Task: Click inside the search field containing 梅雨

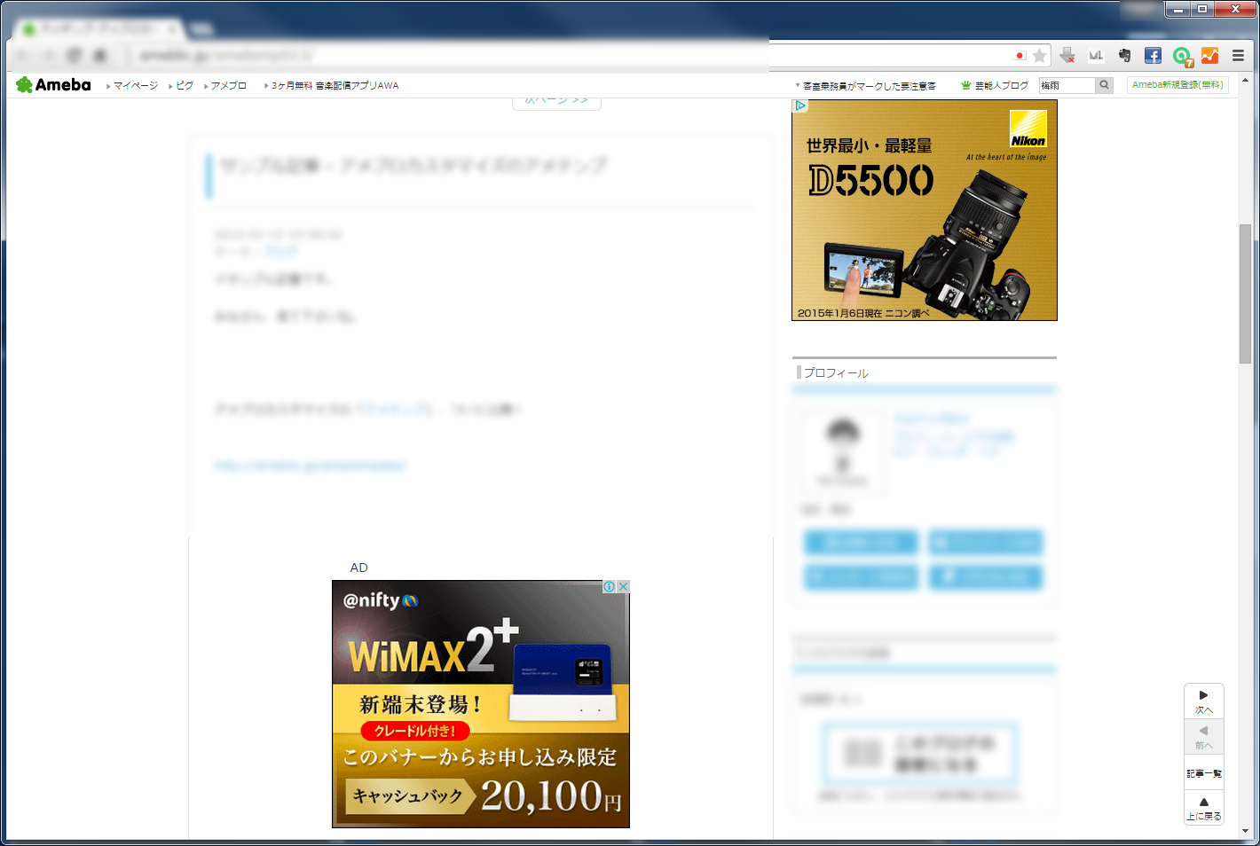Action: pos(1067,85)
